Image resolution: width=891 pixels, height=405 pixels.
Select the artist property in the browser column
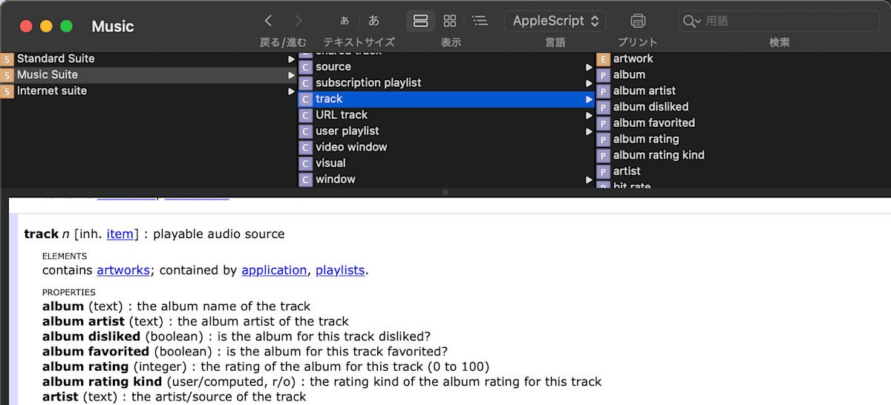pos(743,171)
